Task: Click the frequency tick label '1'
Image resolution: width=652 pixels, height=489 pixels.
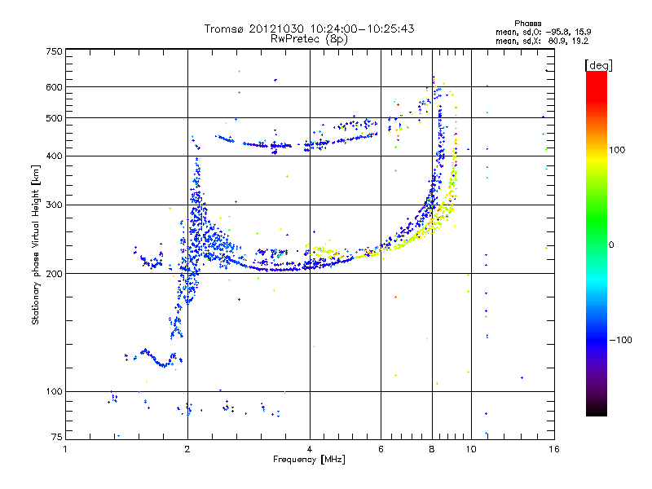Action: tap(65, 449)
